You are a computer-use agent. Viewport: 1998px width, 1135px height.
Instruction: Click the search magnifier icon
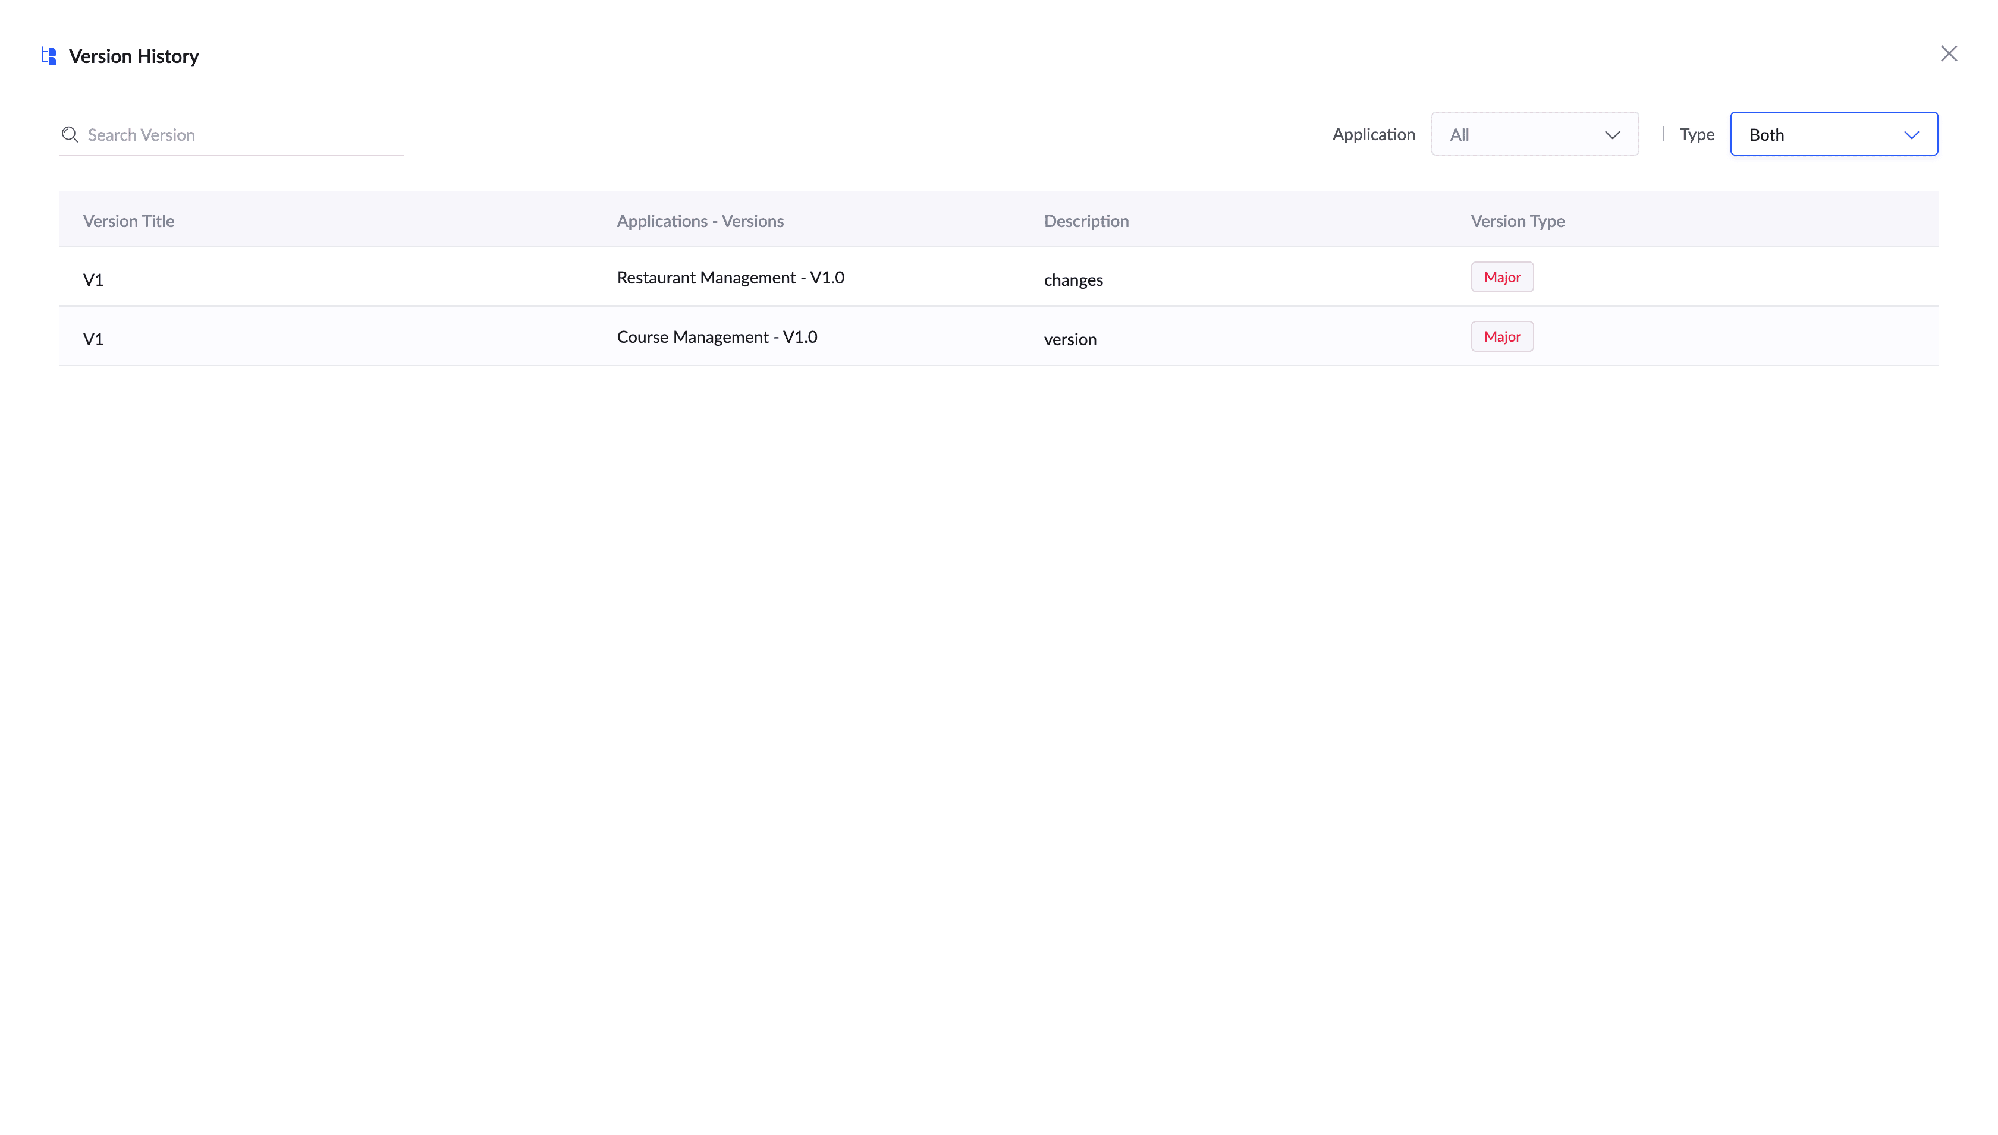coord(70,135)
